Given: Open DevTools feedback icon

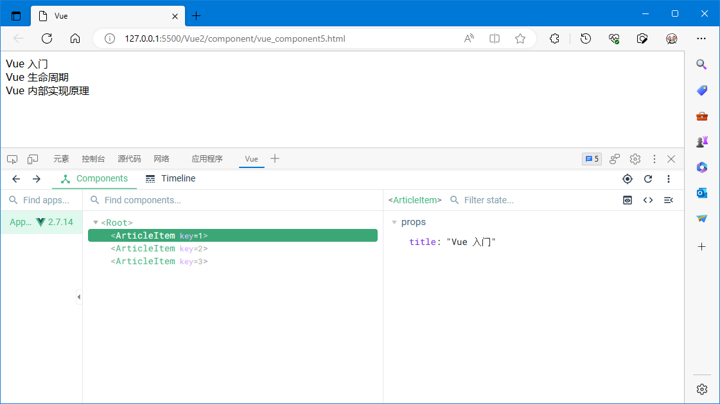Looking at the screenshot, I should pyautogui.click(x=615, y=159).
